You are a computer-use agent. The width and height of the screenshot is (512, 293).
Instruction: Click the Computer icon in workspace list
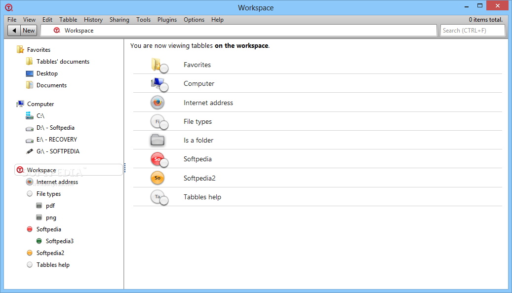tap(159, 84)
